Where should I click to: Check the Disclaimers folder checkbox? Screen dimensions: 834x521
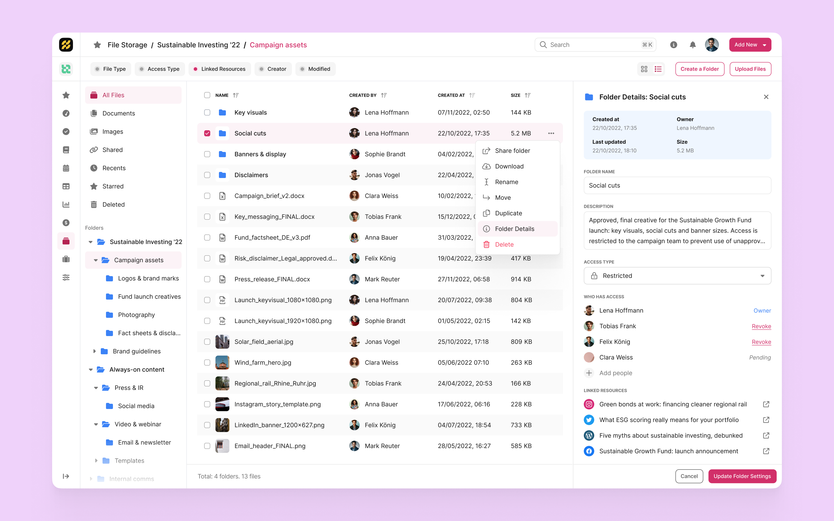click(x=207, y=175)
